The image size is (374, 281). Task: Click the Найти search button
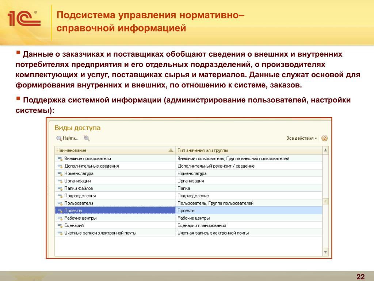point(67,138)
